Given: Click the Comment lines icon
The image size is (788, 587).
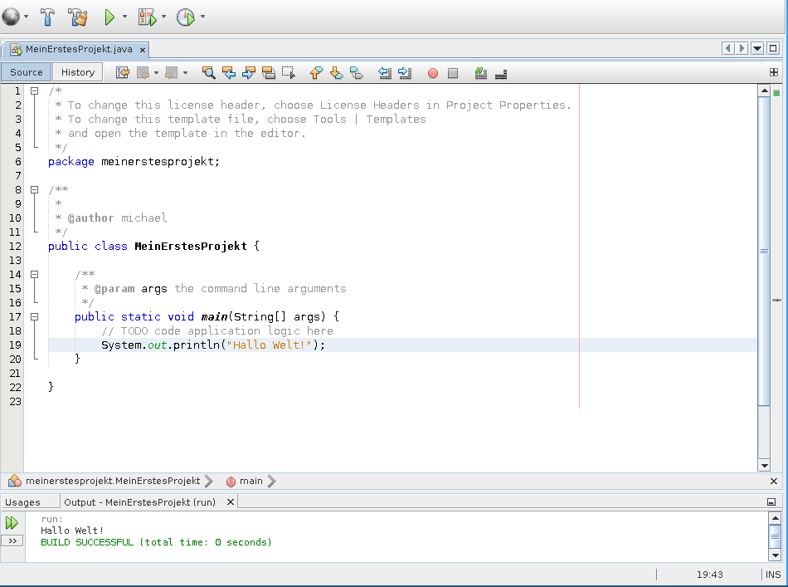Looking at the screenshot, I should tap(481, 73).
